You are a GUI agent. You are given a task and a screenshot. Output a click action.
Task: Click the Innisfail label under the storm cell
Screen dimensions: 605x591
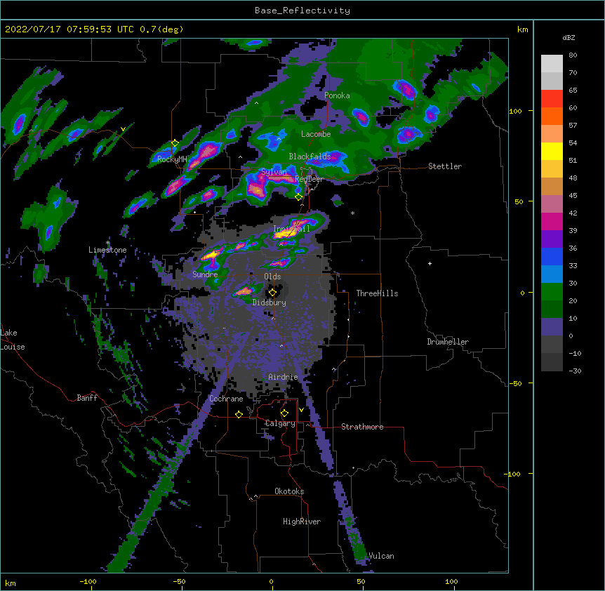292,229
